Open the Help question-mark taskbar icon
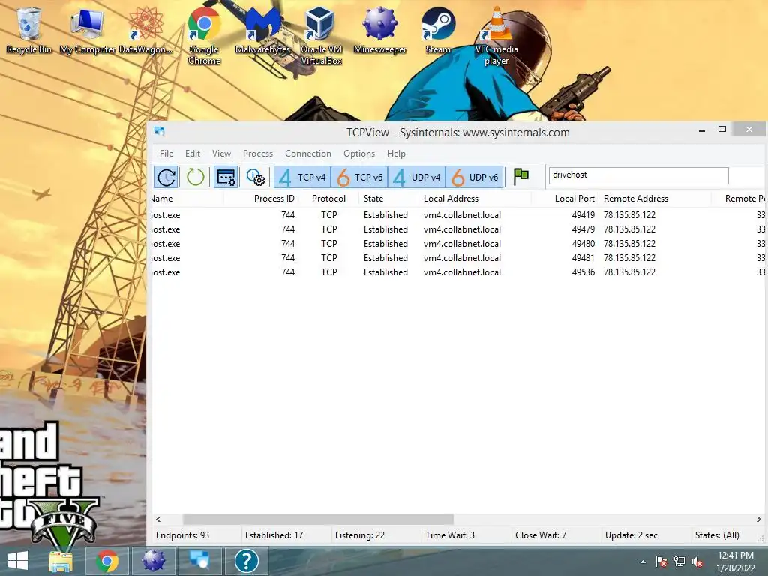768x576 pixels. pos(246,561)
